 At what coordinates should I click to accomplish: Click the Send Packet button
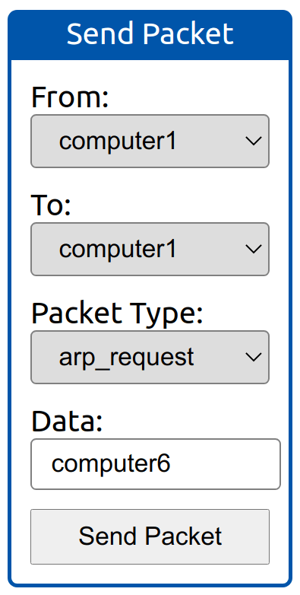click(150, 536)
